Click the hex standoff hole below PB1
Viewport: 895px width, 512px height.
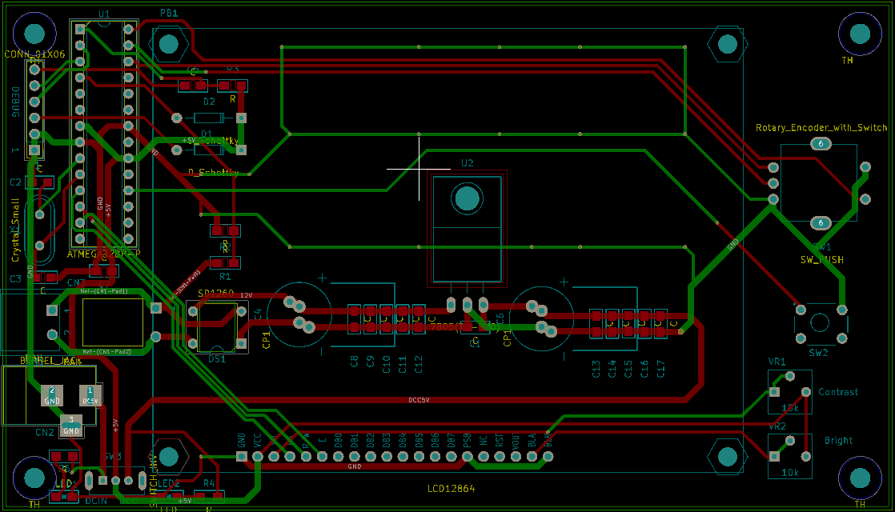point(168,44)
